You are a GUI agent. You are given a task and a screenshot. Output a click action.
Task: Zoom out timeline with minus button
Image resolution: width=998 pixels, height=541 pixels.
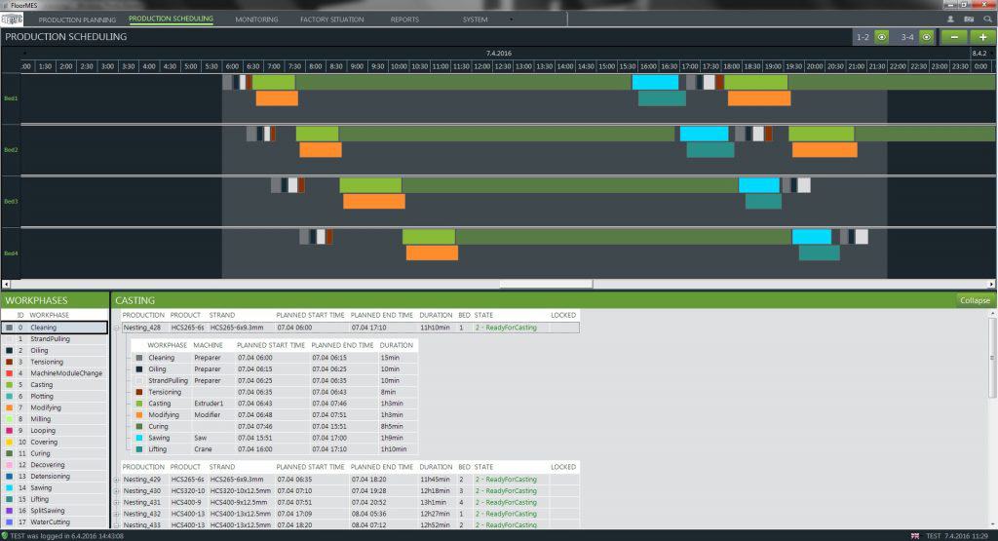tap(954, 37)
